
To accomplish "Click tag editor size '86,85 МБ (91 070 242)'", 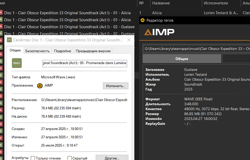I will [203, 114].
